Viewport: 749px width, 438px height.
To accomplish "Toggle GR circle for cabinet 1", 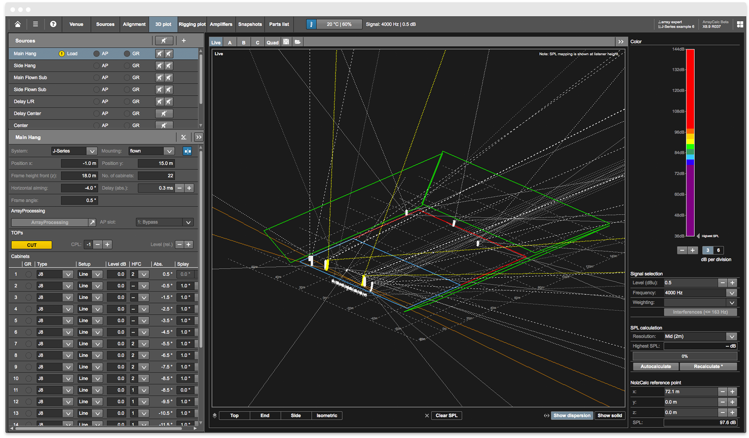I will [28, 274].
